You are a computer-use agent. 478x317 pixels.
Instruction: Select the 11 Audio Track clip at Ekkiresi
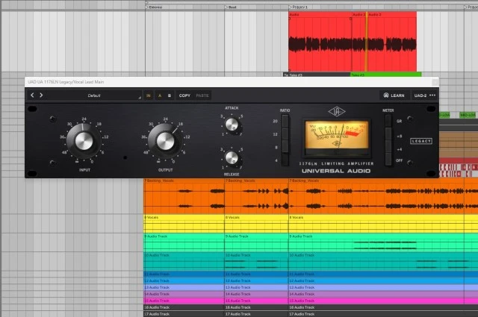click(x=184, y=274)
